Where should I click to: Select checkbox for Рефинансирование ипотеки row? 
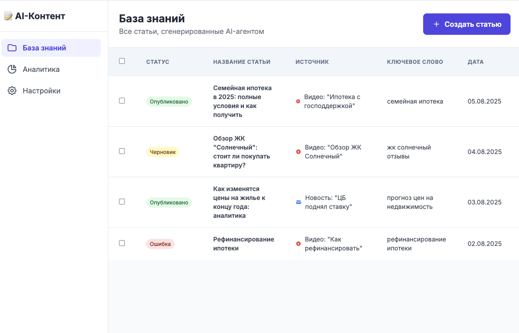(122, 243)
